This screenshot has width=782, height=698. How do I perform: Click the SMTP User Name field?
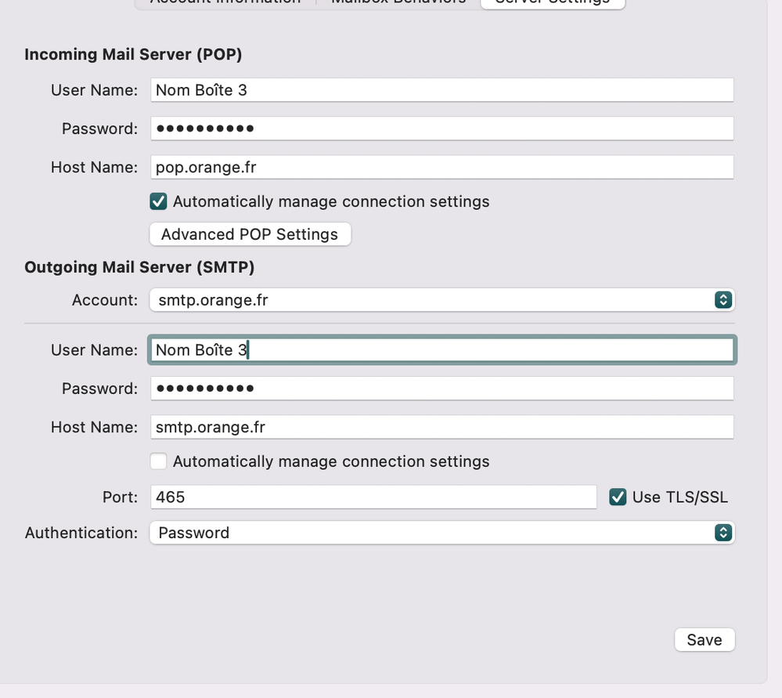(441, 350)
